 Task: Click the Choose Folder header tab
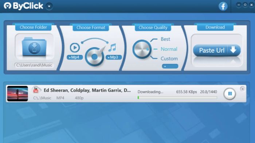click(x=34, y=27)
